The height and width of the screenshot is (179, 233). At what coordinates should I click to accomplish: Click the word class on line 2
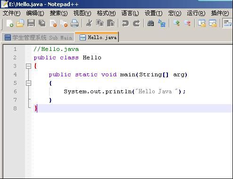pos(69,57)
